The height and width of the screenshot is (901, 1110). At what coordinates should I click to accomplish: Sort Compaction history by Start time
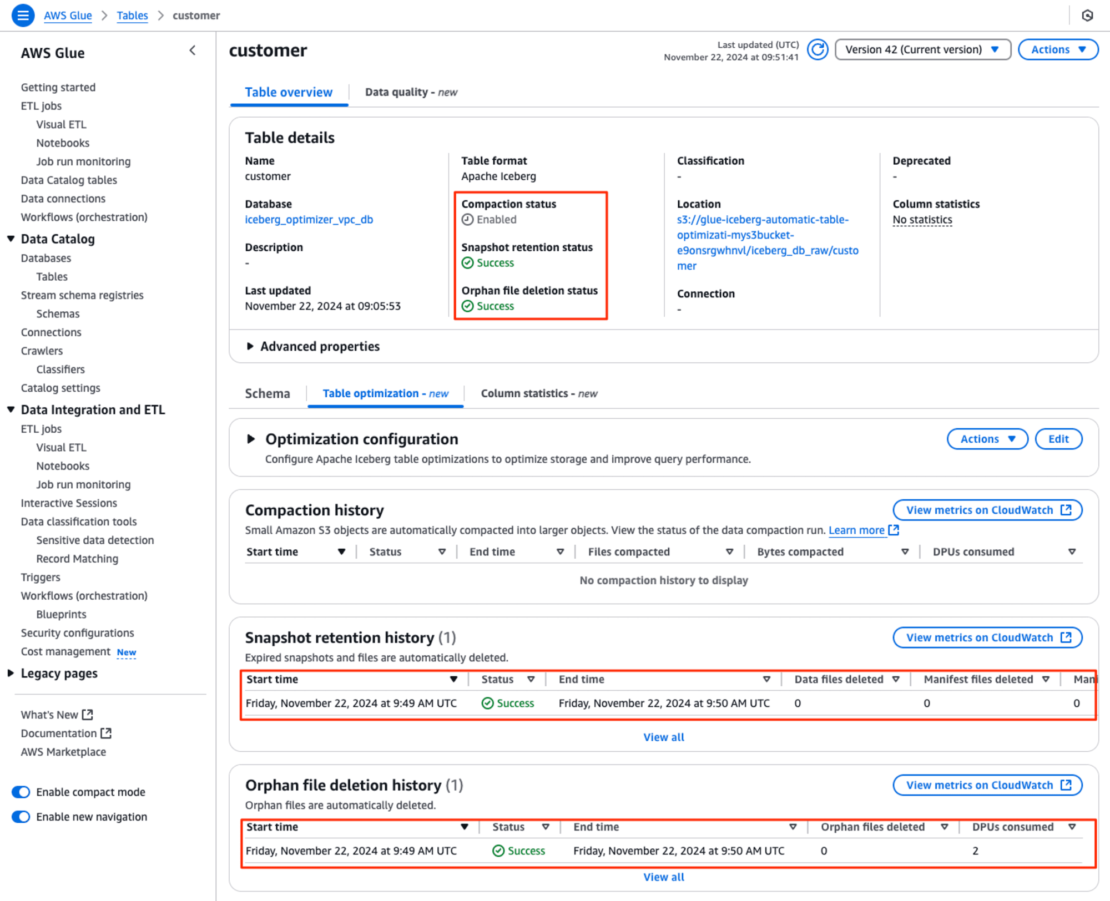pyautogui.click(x=341, y=551)
